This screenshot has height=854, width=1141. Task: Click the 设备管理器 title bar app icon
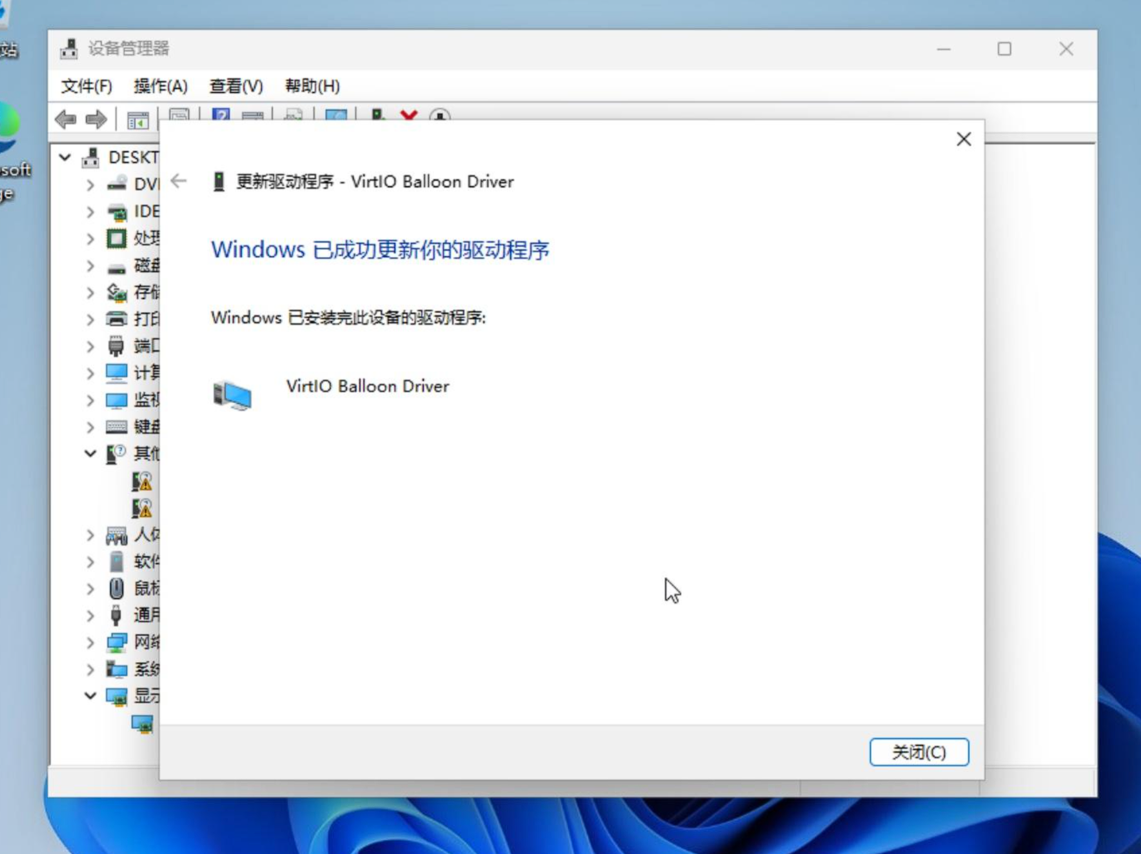[x=69, y=49]
